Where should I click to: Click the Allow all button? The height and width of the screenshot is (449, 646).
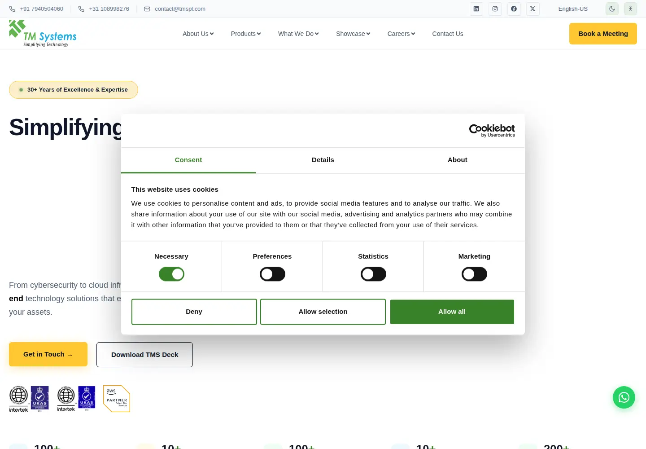(452, 312)
